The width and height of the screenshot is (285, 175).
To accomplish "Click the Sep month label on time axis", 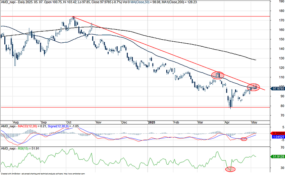I will coord(44,122).
